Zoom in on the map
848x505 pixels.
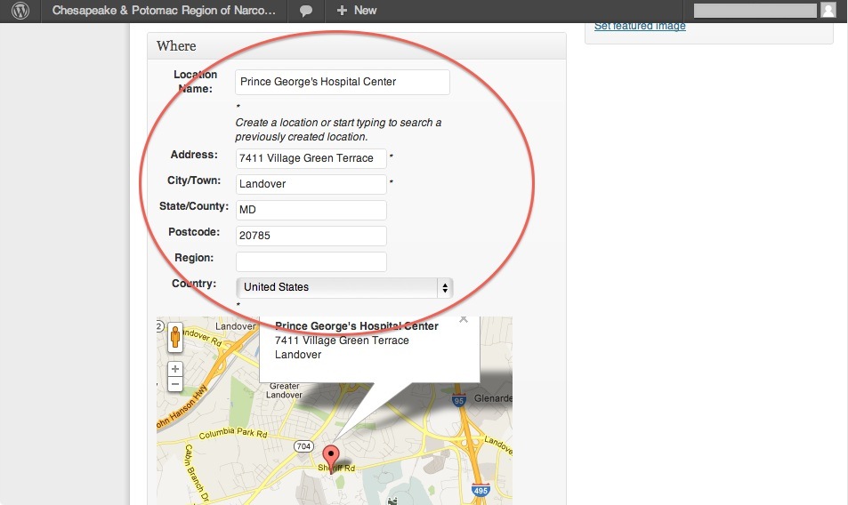(174, 369)
